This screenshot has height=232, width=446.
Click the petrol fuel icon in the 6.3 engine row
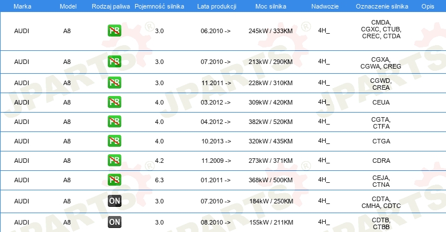click(114, 179)
